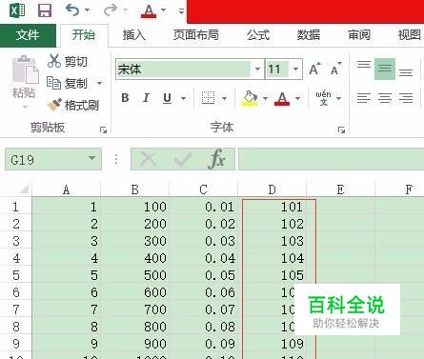This screenshot has width=424, height=359.
Task: Align text left
Action: click(x=364, y=98)
